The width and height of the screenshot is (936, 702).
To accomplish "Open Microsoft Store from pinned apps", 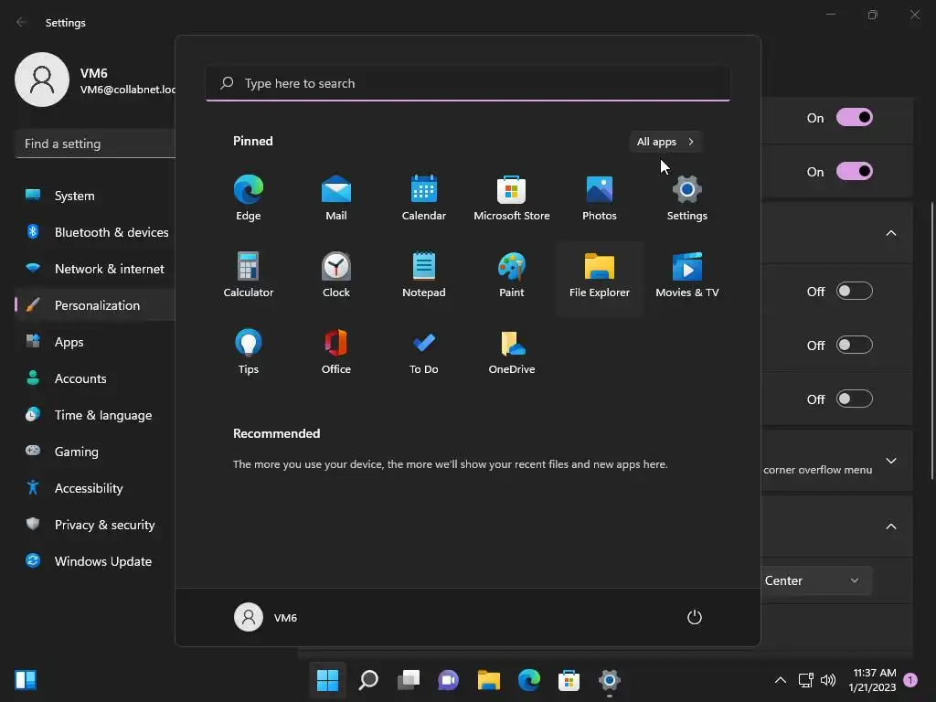I will click(512, 198).
